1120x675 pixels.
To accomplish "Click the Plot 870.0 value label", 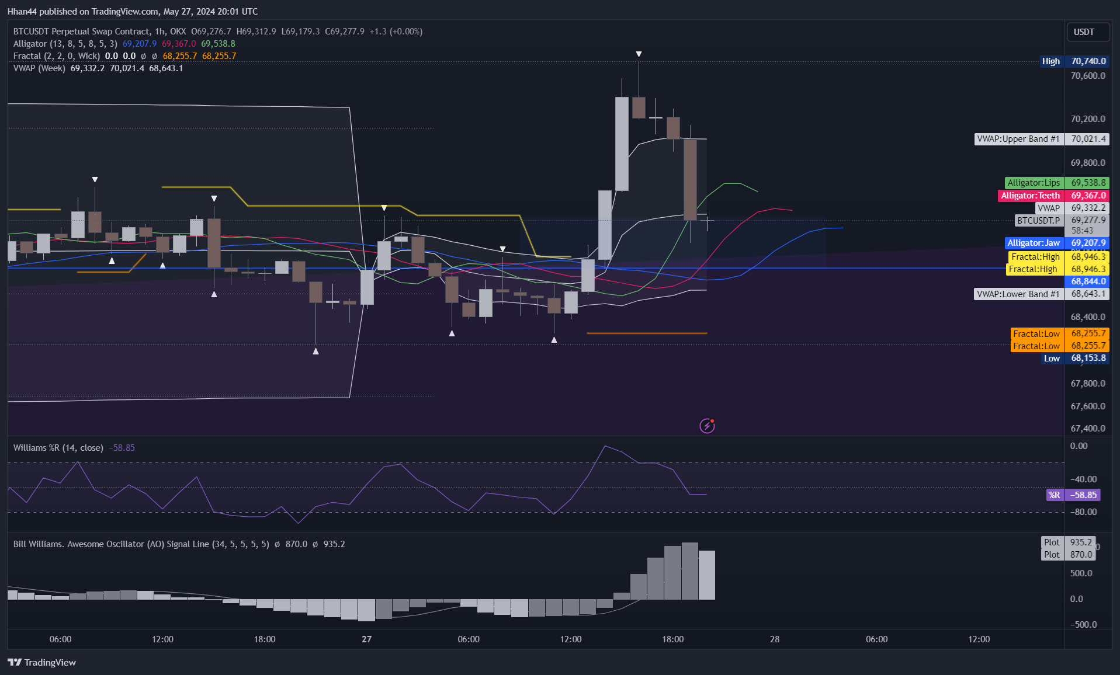I will click(x=1069, y=555).
